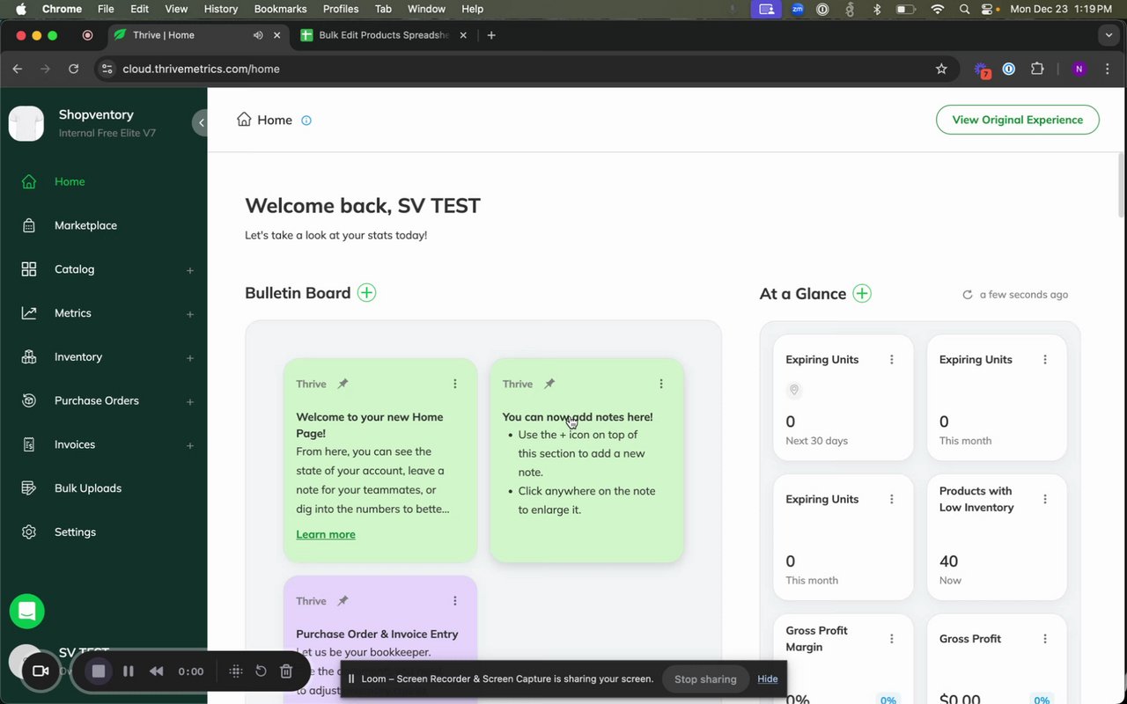Toggle pin on Welcome note
The image size is (1127, 704).
pyautogui.click(x=343, y=384)
